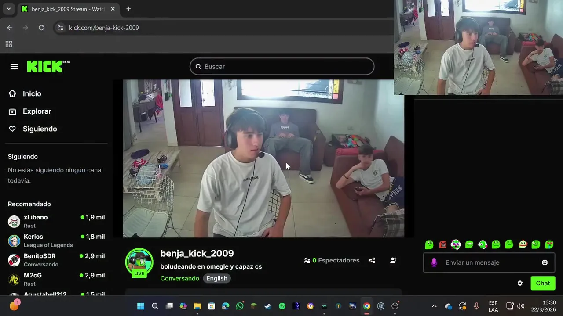Launch WhatsApp from the taskbar
The width and height of the screenshot is (563, 316).
(x=240, y=306)
